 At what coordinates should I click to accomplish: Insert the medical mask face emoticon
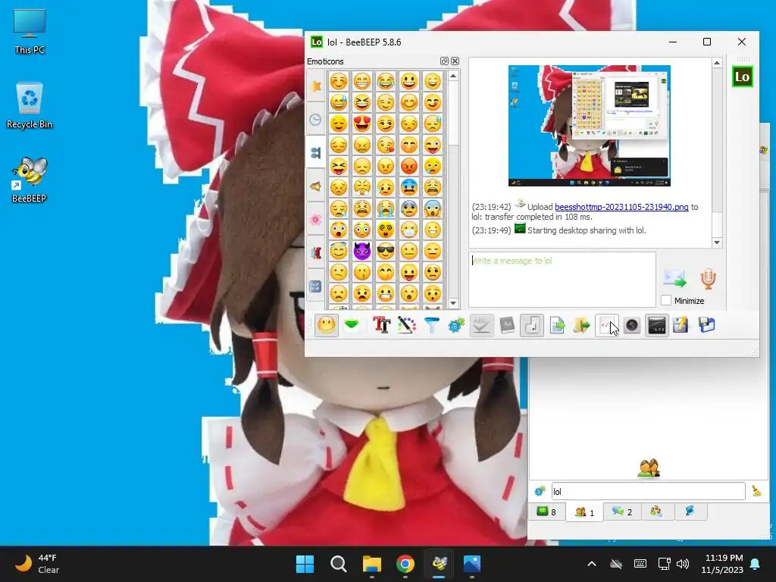point(409,230)
